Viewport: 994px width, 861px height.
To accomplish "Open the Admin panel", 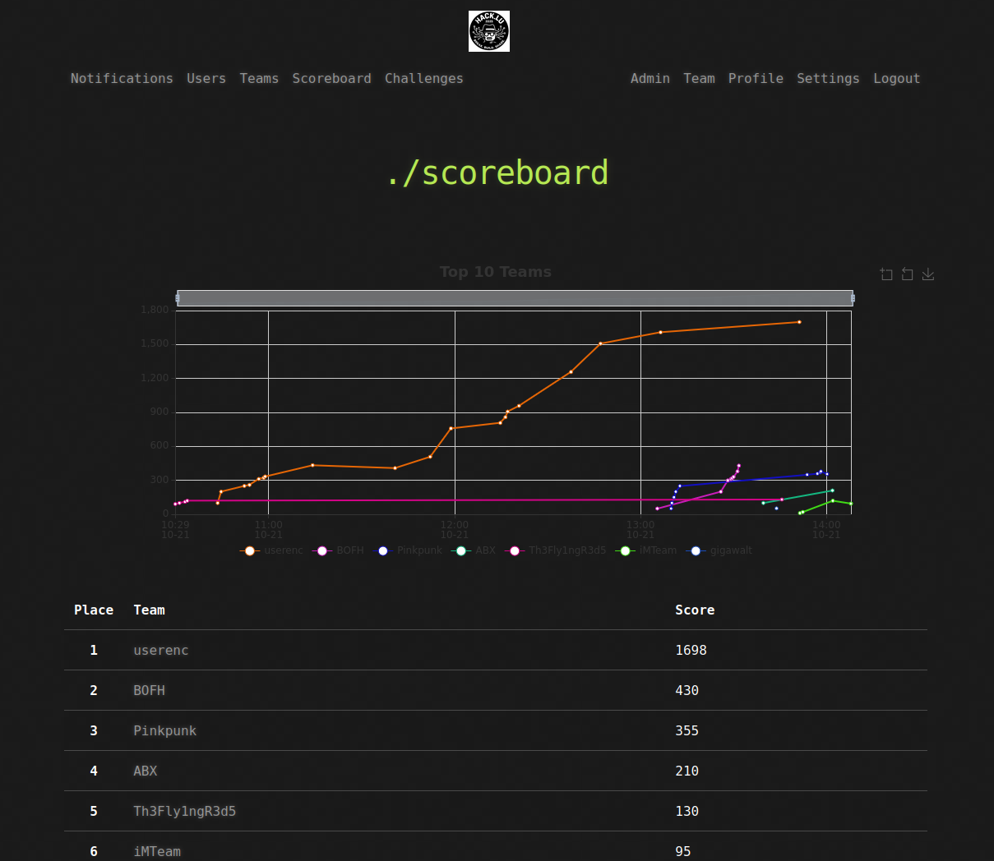I will tap(650, 78).
